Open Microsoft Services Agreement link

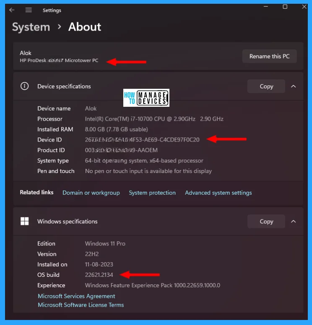(76, 296)
